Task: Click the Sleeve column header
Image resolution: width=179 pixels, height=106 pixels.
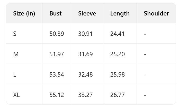Action: click(x=87, y=13)
